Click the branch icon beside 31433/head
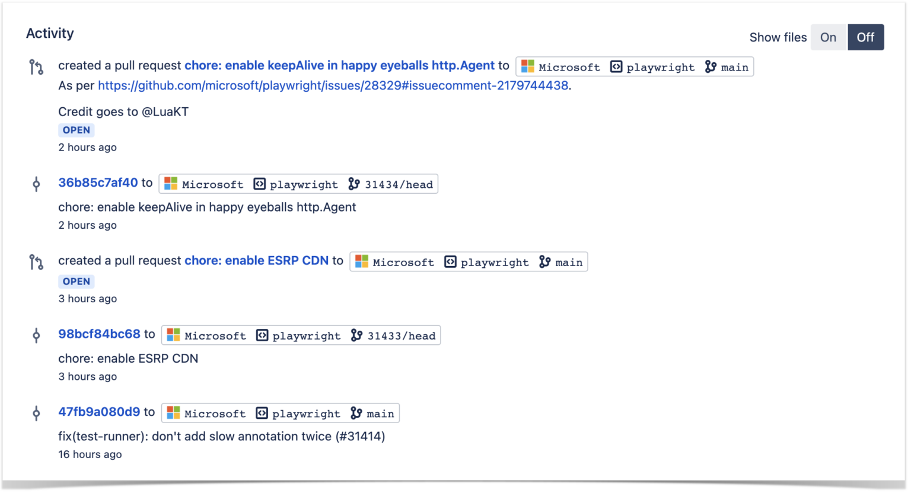This screenshot has height=493, width=911. [356, 335]
